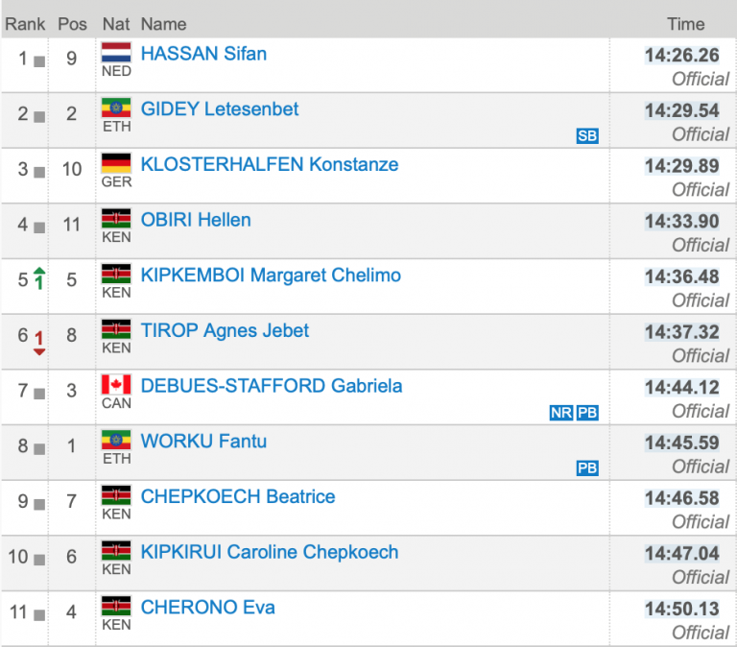Click the German flag beside Klosterhalfen
The height and width of the screenshot is (647, 737).
pos(116,163)
